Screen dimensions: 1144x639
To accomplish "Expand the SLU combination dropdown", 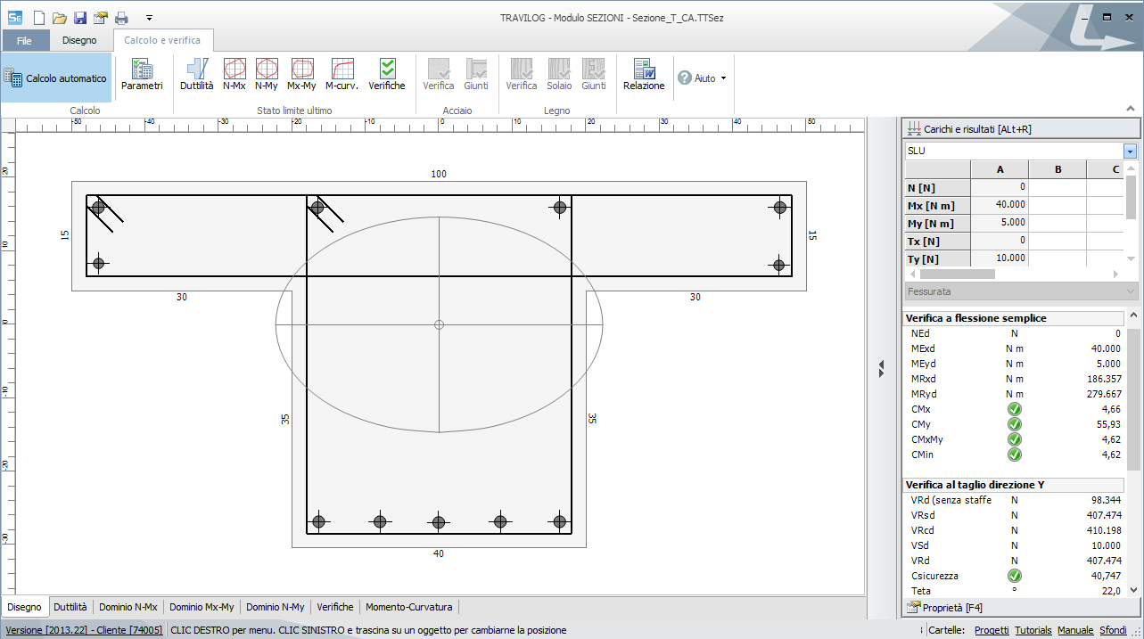I will point(1131,152).
